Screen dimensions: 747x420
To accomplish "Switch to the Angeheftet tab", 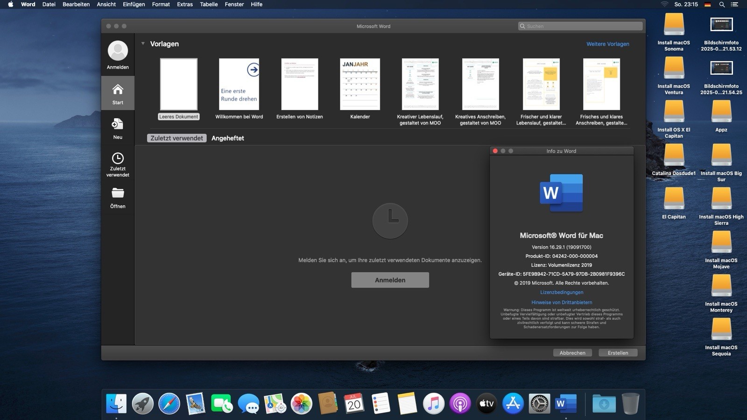I will (x=228, y=138).
